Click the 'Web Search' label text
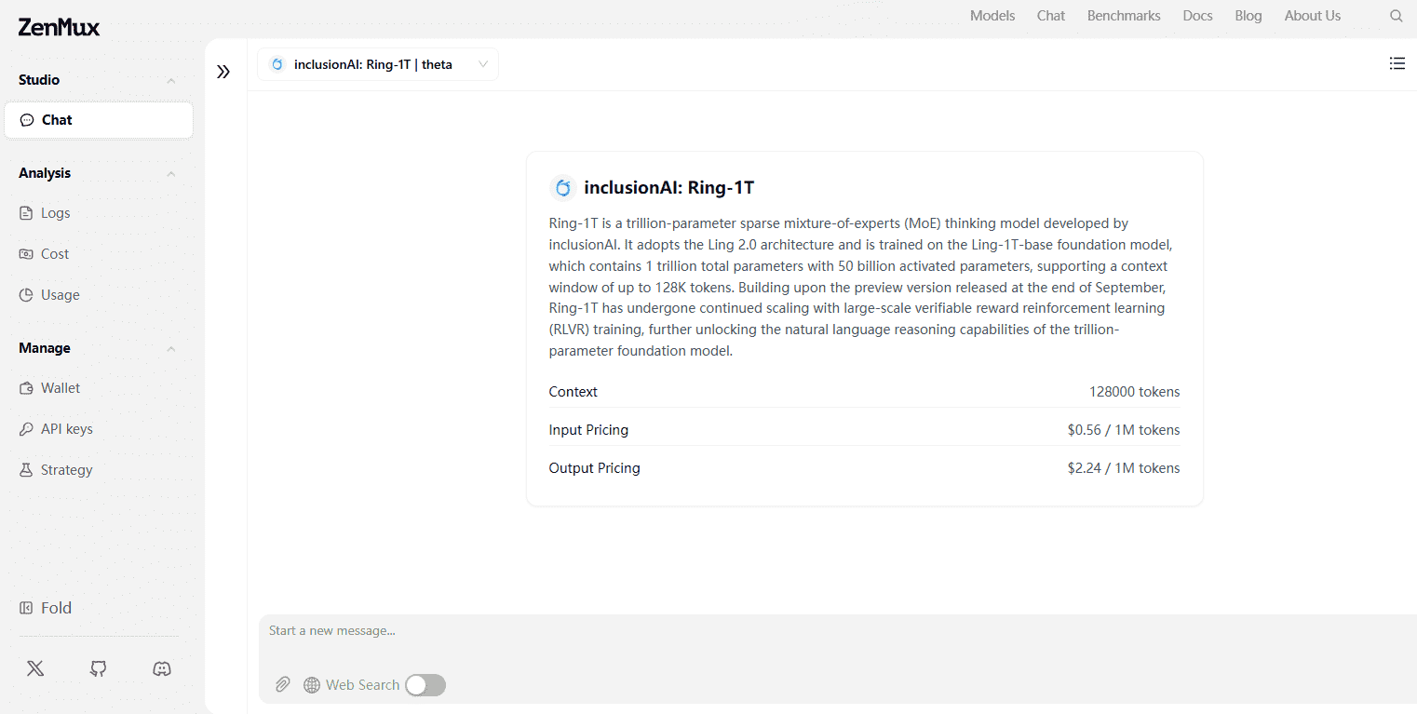1417x714 pixels. point(362,685)
